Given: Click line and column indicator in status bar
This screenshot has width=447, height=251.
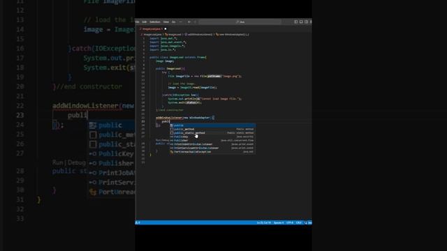Looking at the screenshot, I should point(264,222).
